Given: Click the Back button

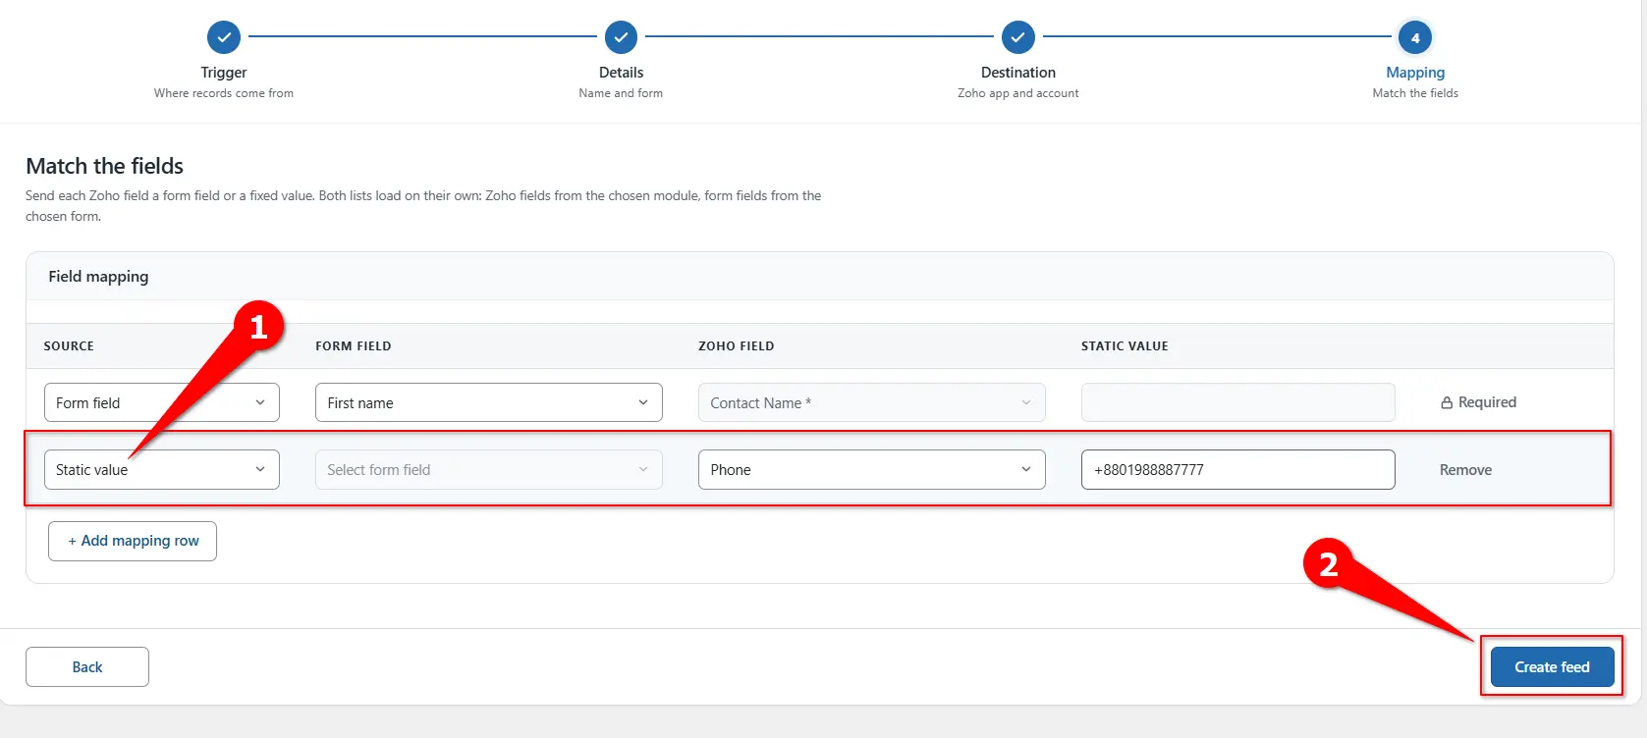Looking at the screenshot, I should (87, 666).
